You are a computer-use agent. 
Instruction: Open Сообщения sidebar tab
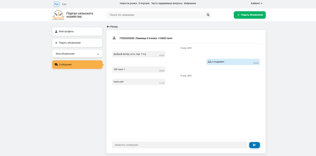point(77,65)
